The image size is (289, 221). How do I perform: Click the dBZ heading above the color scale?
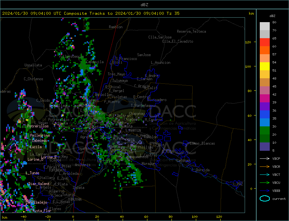click(272, 16)
